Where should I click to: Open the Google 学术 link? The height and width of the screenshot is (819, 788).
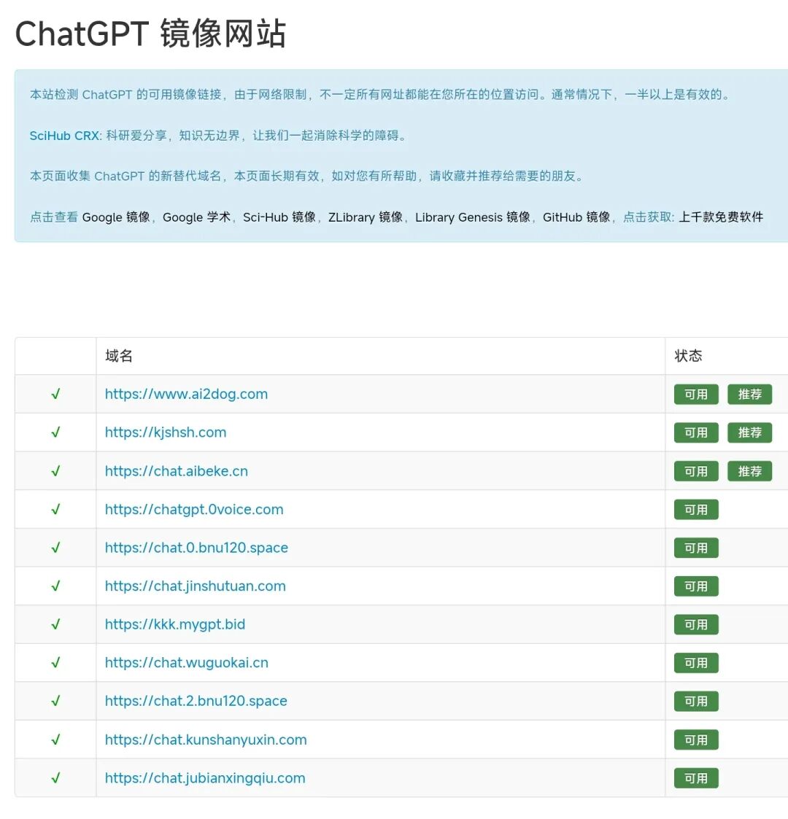coord(196,217)
